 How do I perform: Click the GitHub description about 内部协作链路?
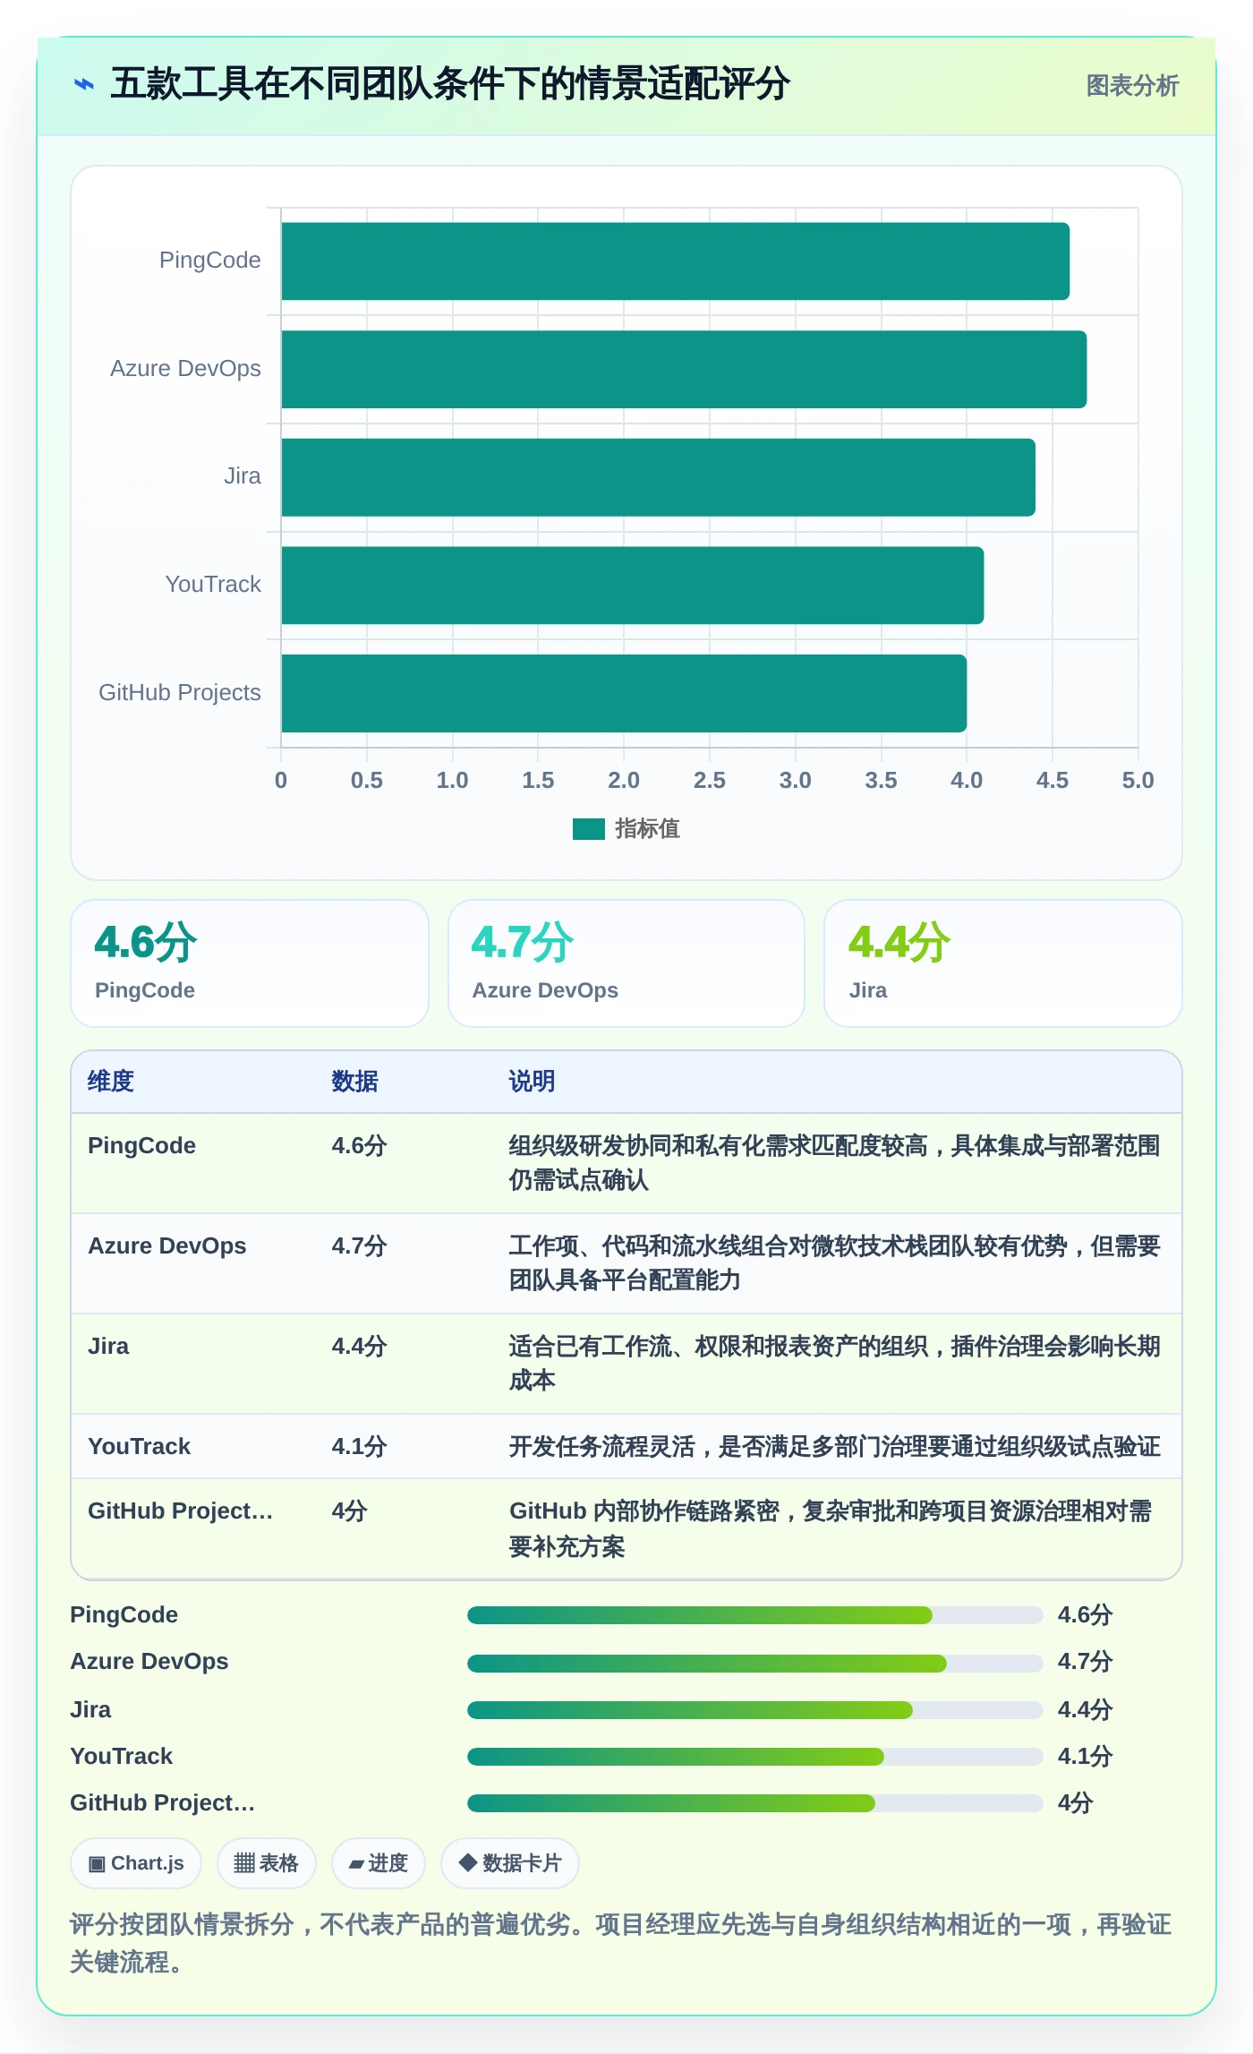(831, 1528)
